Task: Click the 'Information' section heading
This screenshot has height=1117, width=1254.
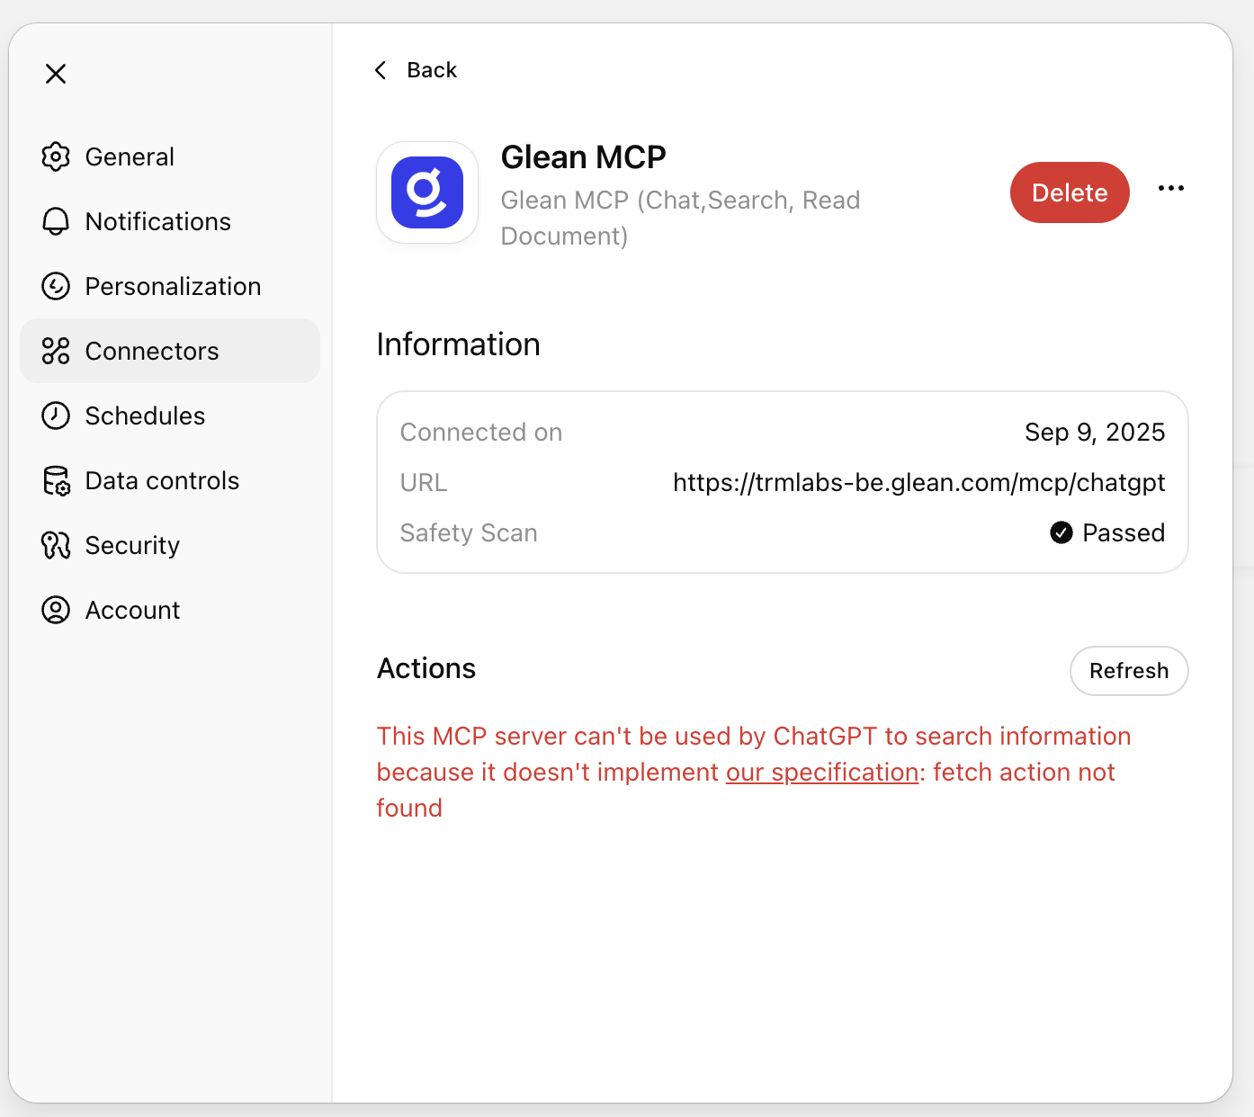Action: (459, 344)
